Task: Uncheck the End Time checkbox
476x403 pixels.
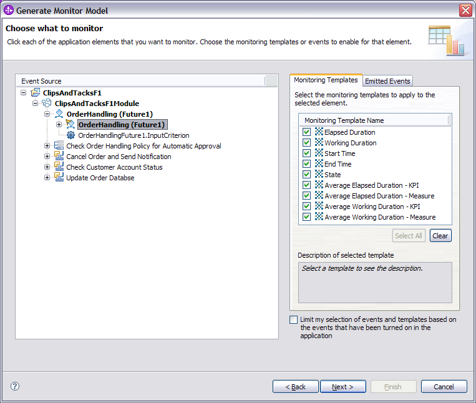Action: click(x=306, y=164)
